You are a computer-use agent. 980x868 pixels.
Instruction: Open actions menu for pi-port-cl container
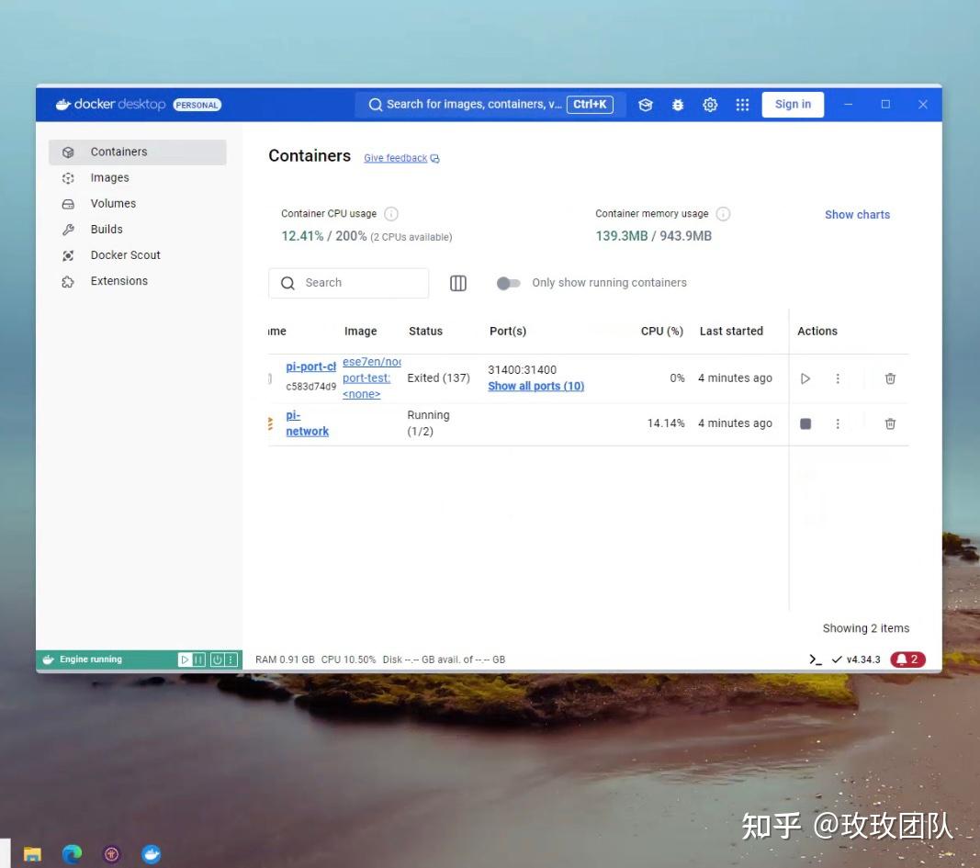pyautogui.click(x=838, y=378)
